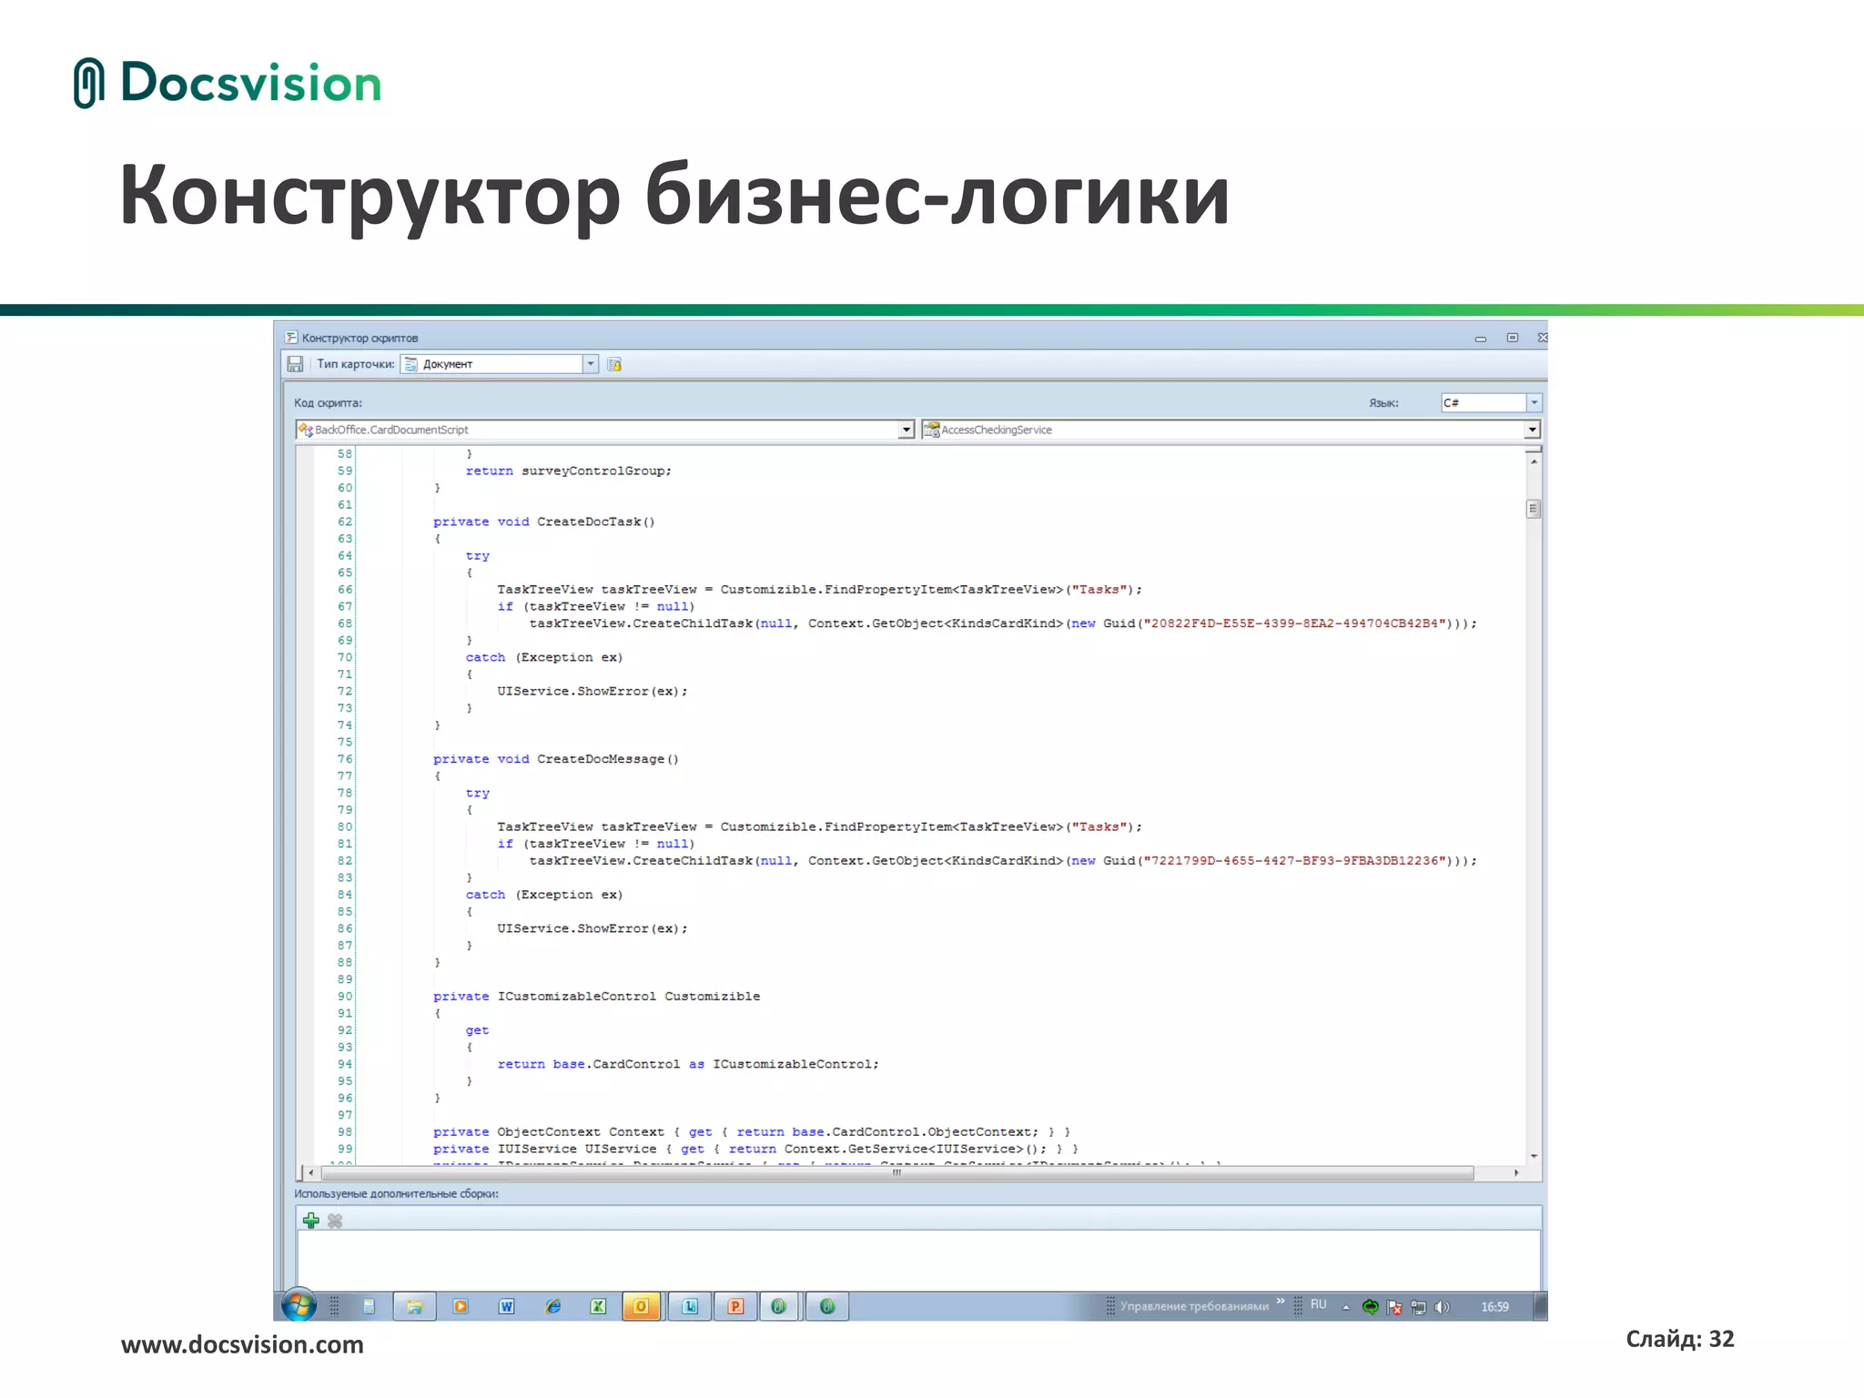The height and width of the screenshot is (1398, 1864).
Task: Open the Тип карточки Документ dropdown
Action: click(591, 364)
